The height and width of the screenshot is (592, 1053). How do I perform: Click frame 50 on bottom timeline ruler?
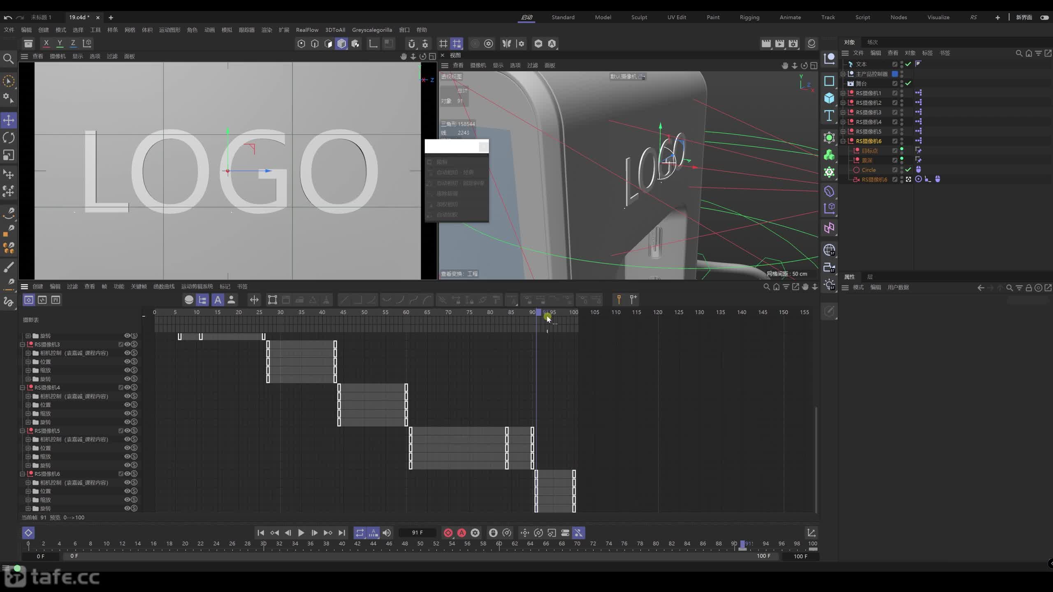coord(420,543)
